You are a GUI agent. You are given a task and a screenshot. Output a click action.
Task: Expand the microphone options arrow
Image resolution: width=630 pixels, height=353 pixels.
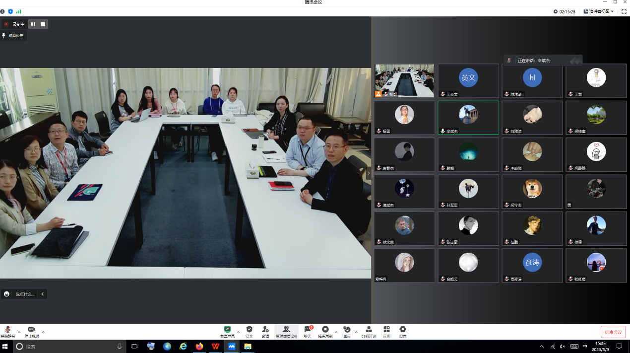[x=19, y=332]
